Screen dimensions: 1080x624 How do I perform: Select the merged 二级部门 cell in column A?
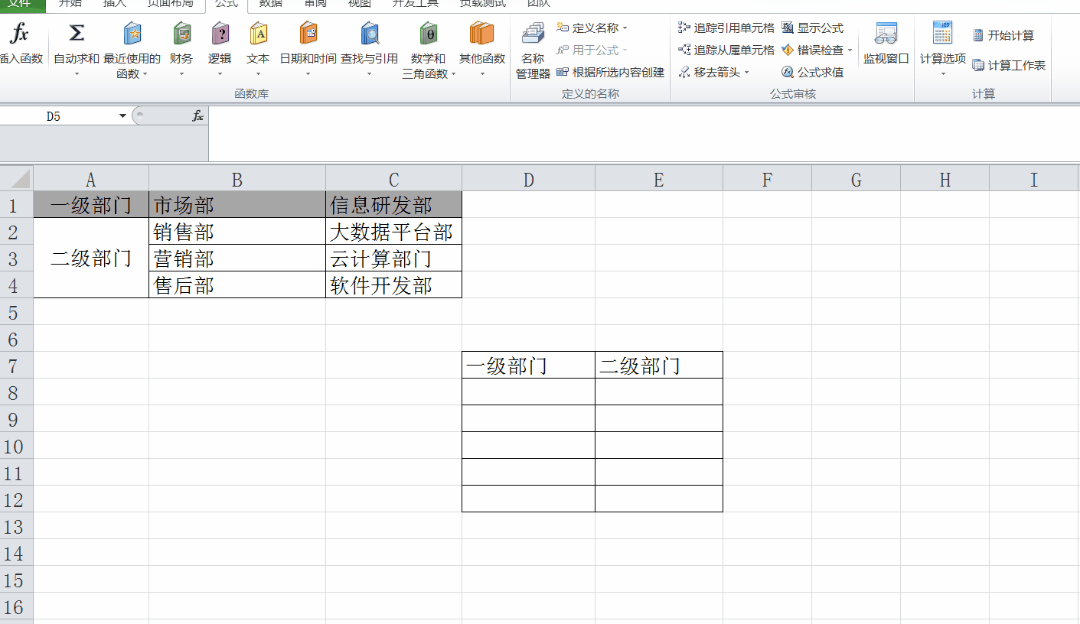click(x=91, y=258)
